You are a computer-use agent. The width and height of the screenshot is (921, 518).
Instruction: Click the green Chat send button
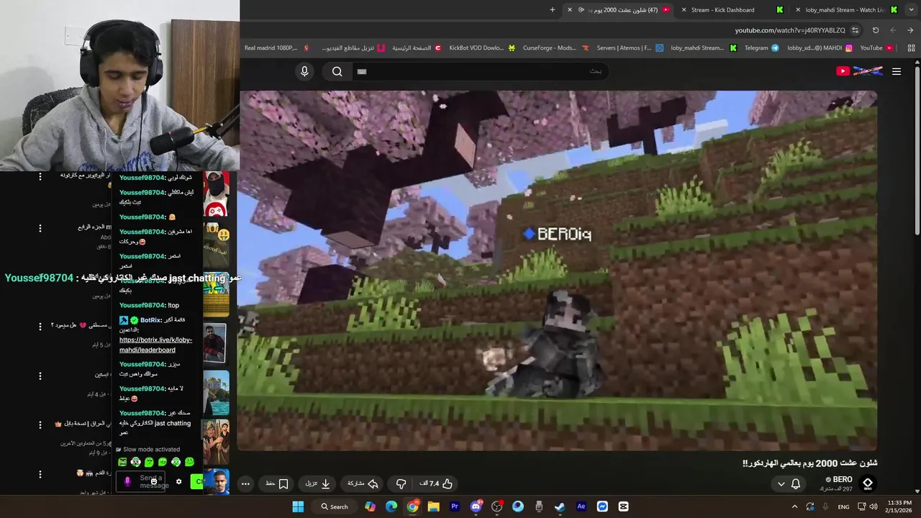click(197, 481)
